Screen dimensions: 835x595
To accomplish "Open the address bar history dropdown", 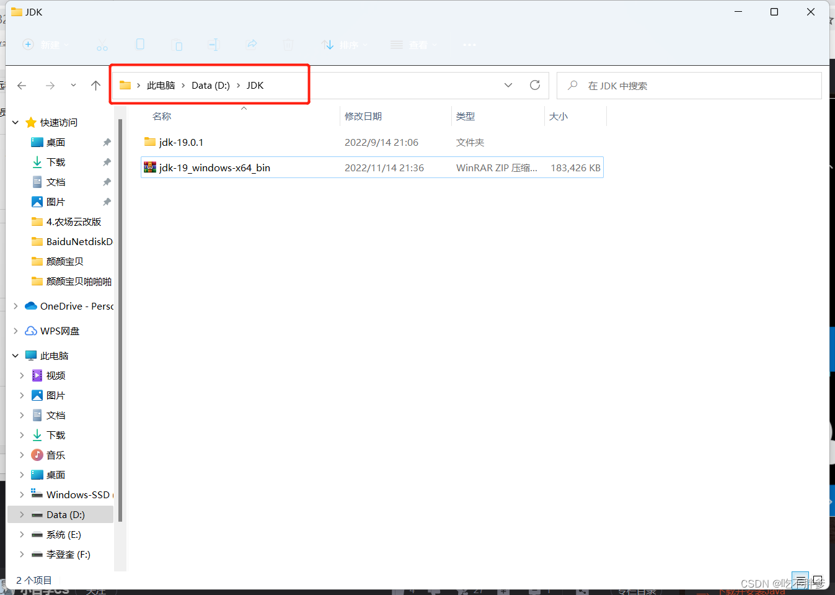I will pos(508,86).
